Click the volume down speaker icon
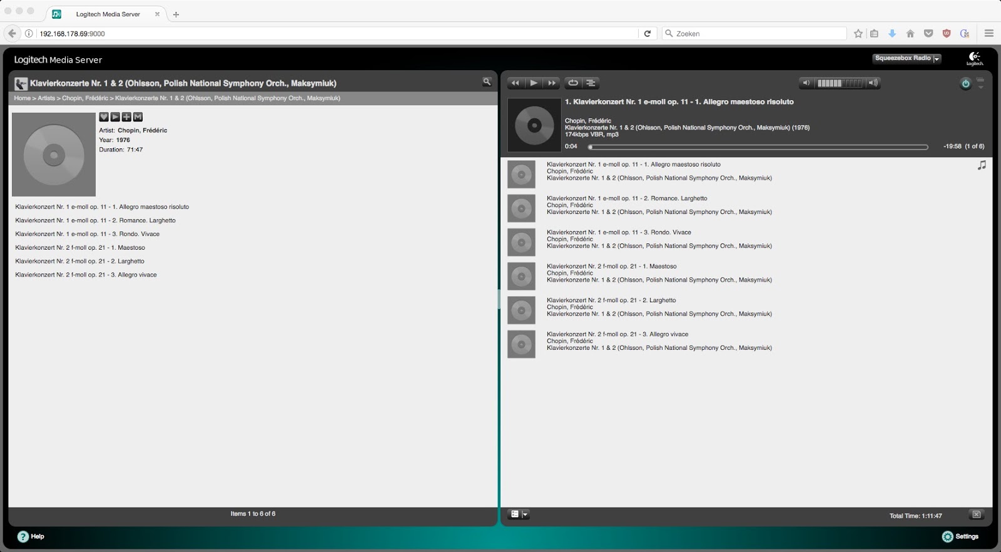 [x=806, y=83]
